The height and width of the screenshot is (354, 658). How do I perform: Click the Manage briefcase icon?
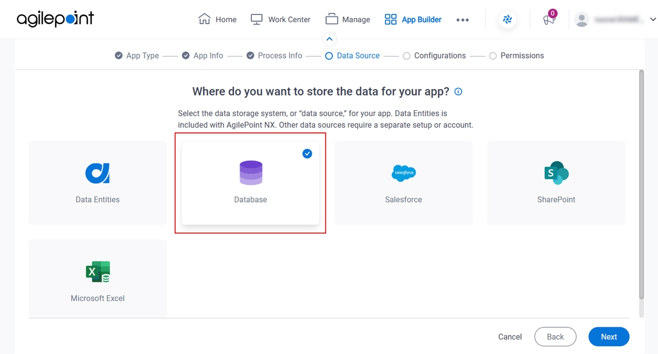(332, 19)
